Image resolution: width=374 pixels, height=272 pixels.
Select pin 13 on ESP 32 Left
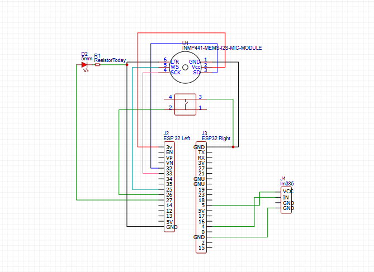[169, 216]
